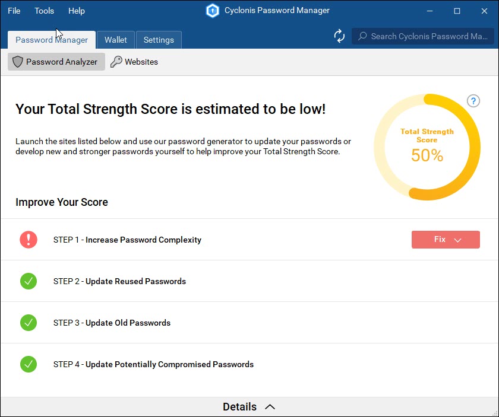Screen dimensions: 499x417
Task: Click the 50% score value
Action: coord(427,155)
